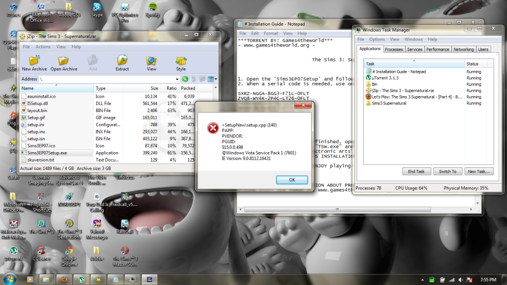The width and height of the screenshot is (507, 285).
Task: Click NTREGOPT desktop icon
Action: (69, 199)
